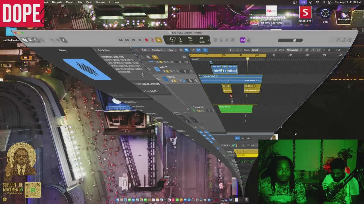Click the Duplicate Track button
The height and width of the screenshot is (204, 364).
click(148, 57)
